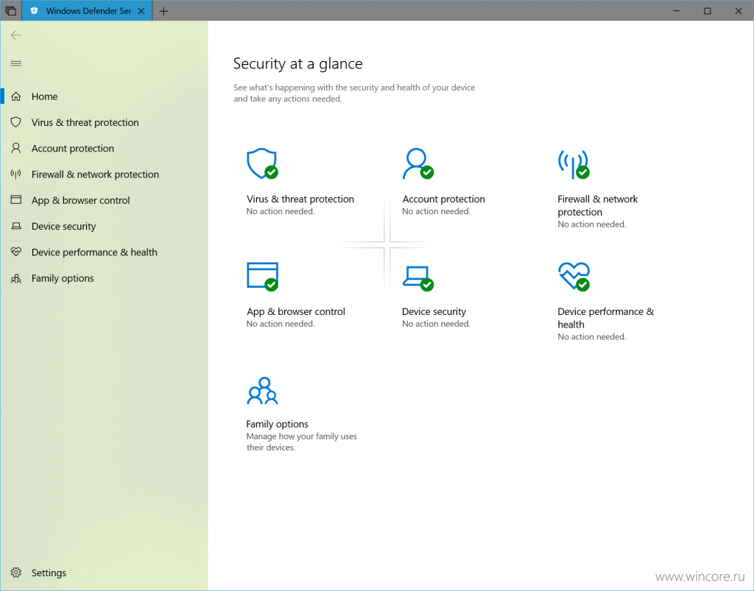Open Settings at bottom of sidebar

104,573
